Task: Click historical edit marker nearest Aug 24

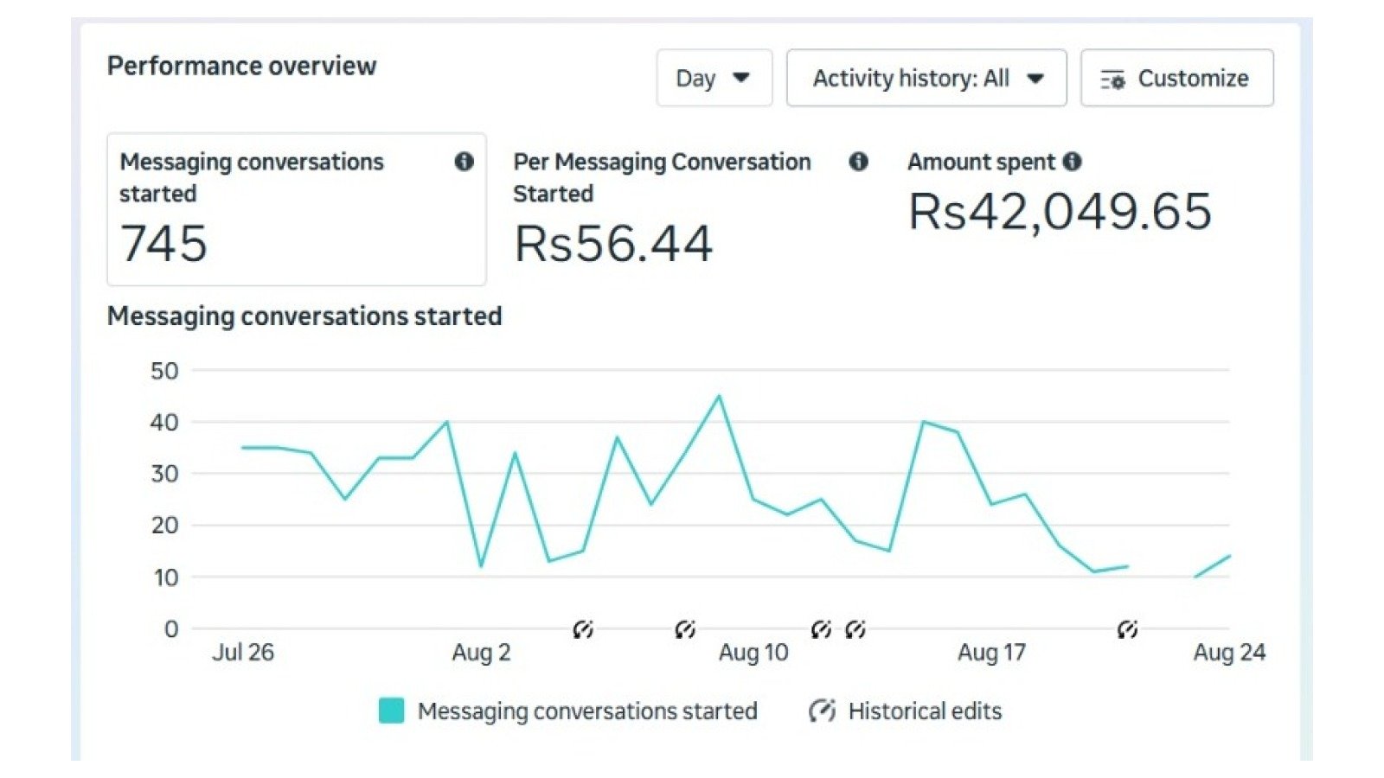Action: tap(1127, 629)
